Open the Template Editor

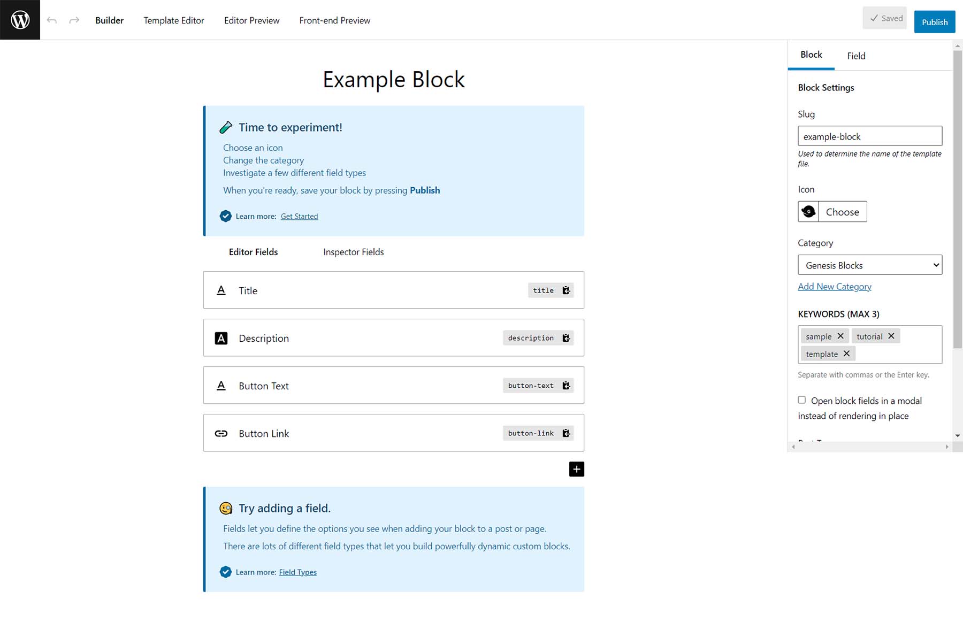coord(173,20)
